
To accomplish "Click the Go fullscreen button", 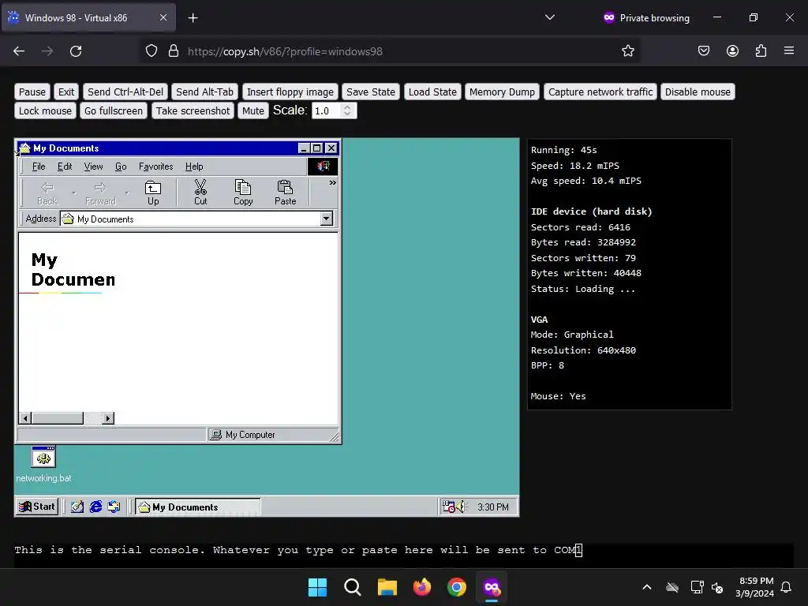I will [114, 110].
